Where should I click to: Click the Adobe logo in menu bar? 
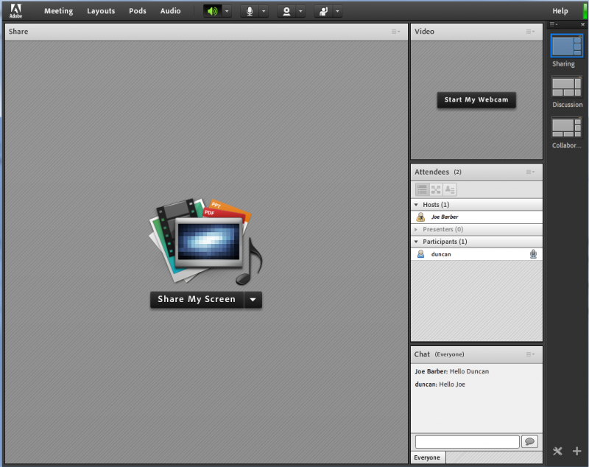(x=15, y=11)
